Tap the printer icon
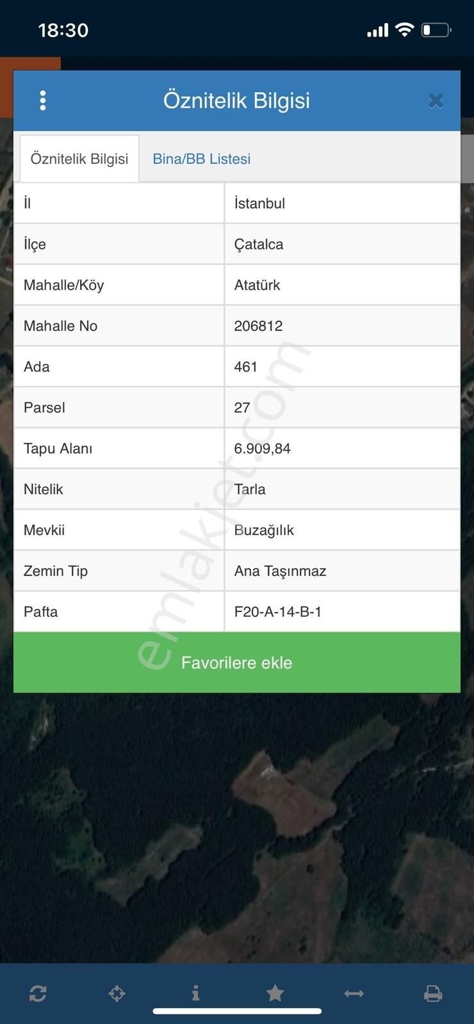The height and width of the screenshot is (1024, 474). pos(433,993)
